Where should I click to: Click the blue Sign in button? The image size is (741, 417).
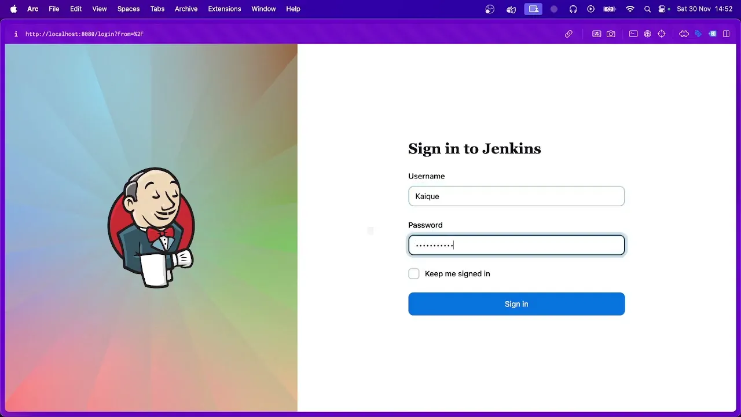point(516,304)
